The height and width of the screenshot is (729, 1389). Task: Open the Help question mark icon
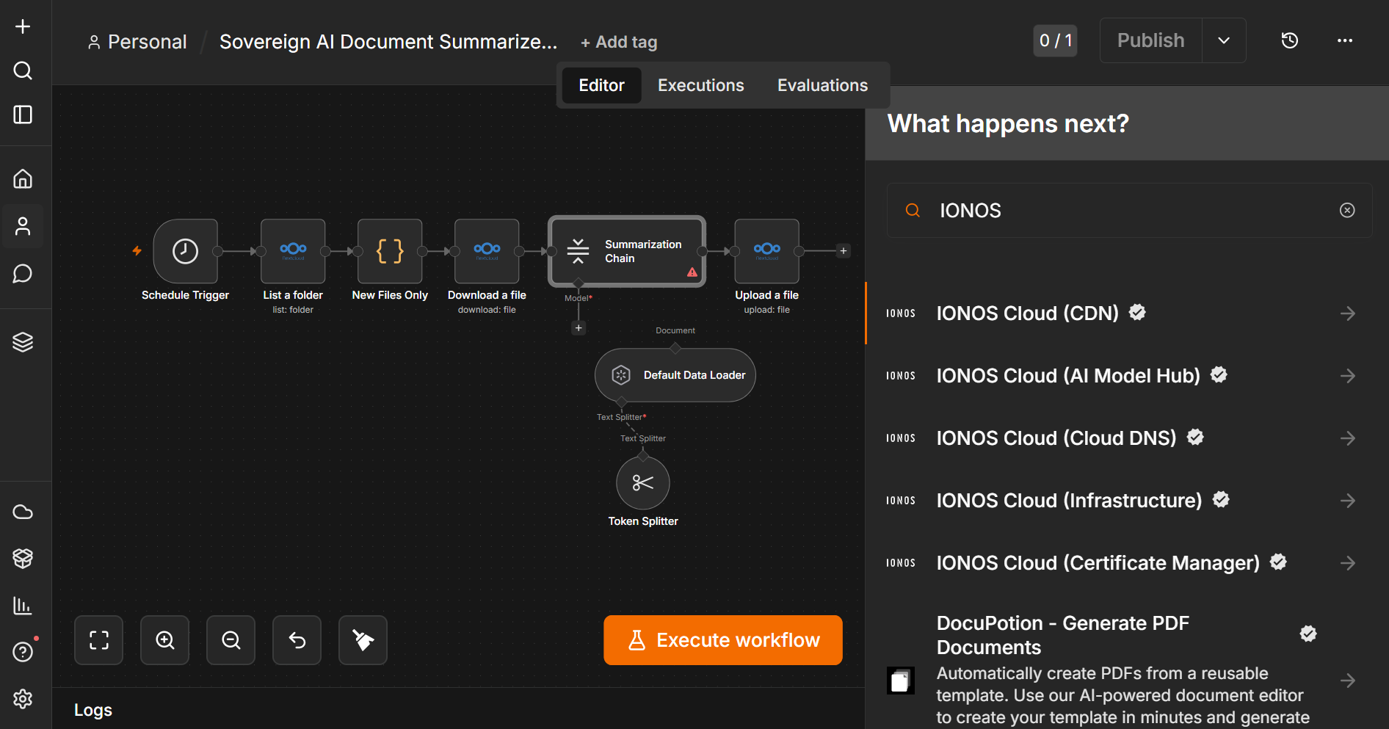pyautogui.click(x=23, y=652)
